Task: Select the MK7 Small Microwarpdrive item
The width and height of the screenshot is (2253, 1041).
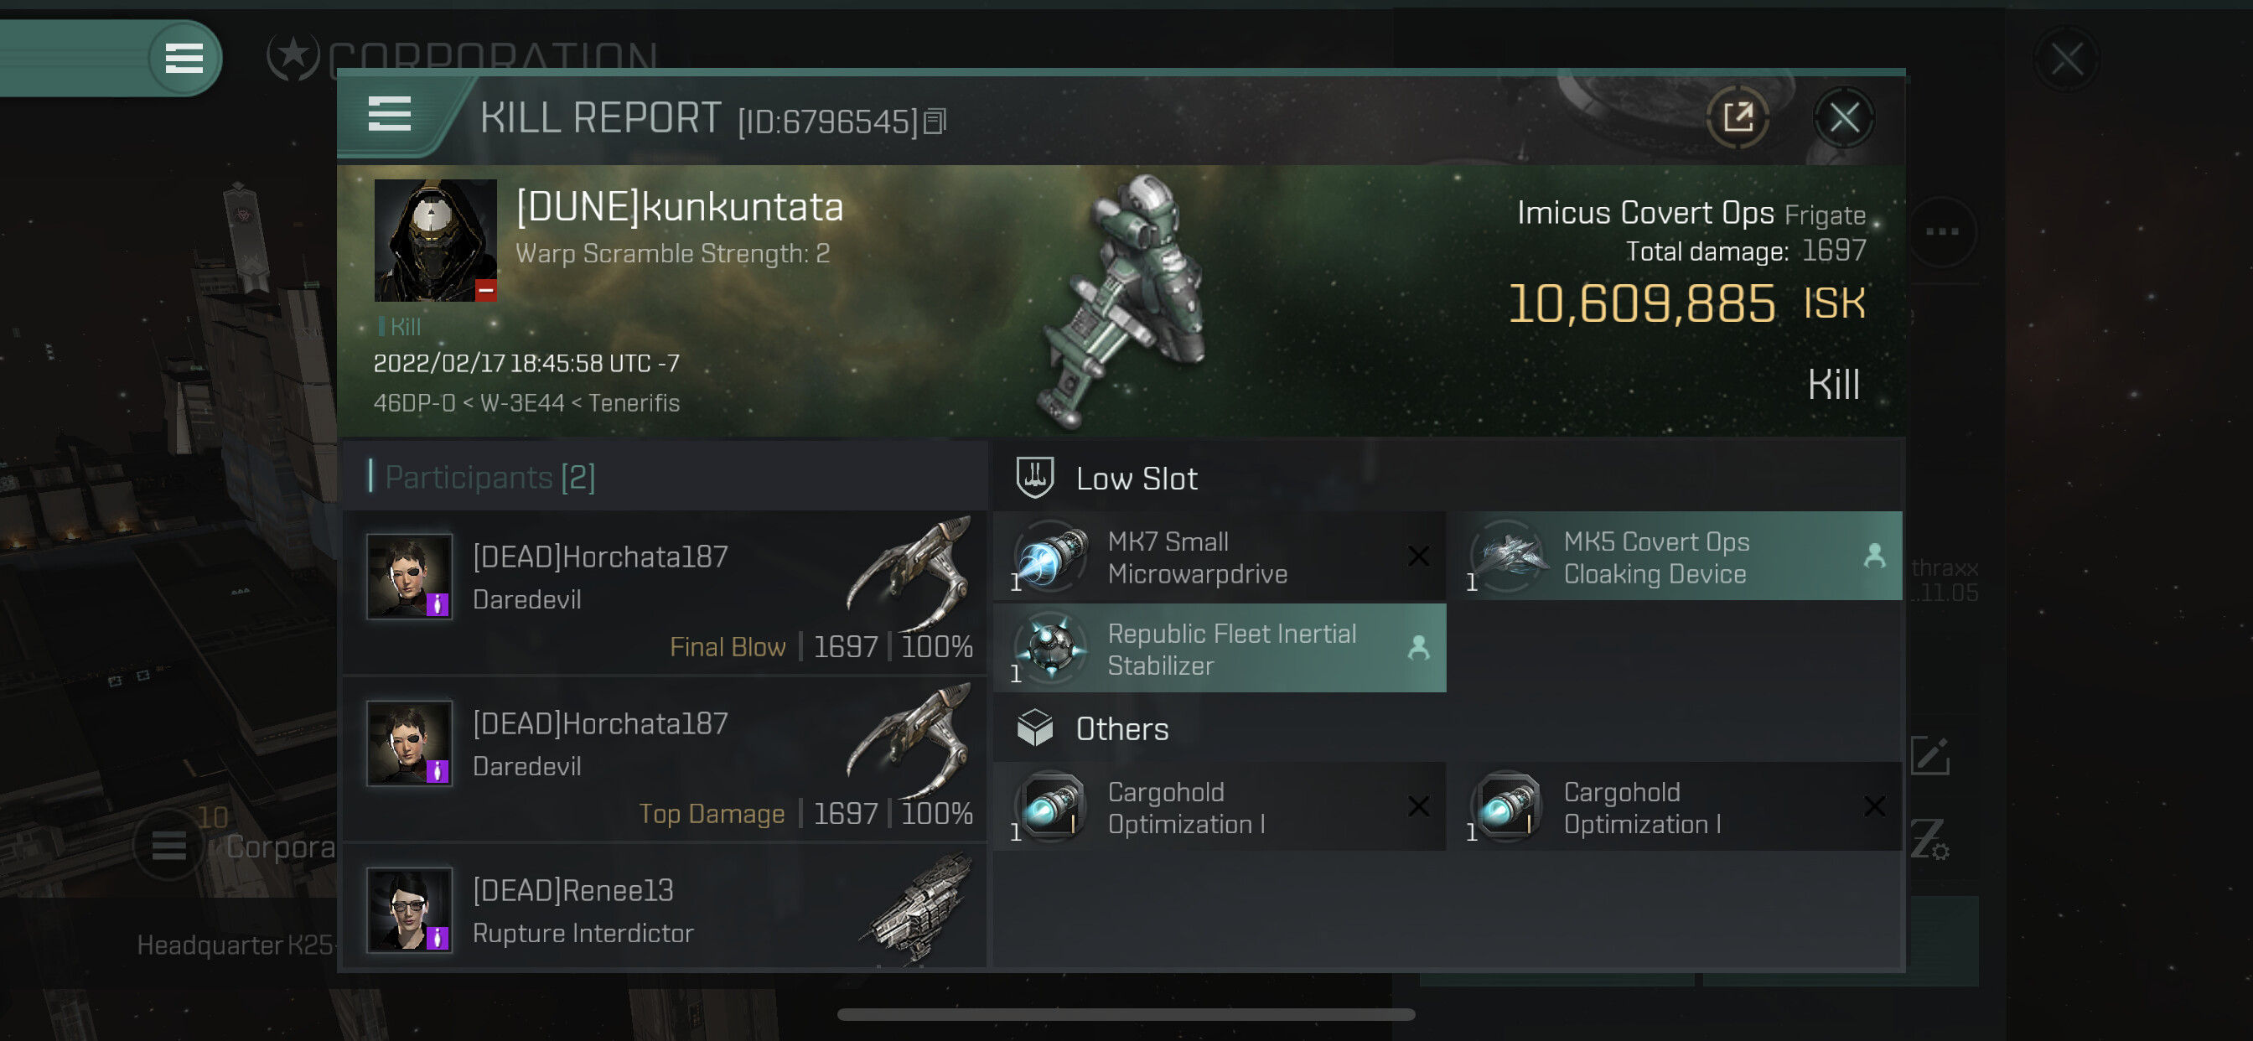Action: pos(1220,557)
